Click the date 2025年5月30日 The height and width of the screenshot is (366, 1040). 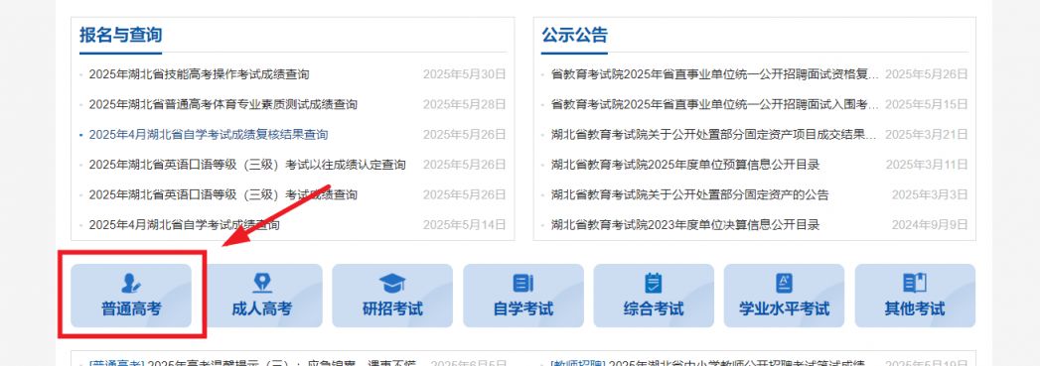(464, 74)
